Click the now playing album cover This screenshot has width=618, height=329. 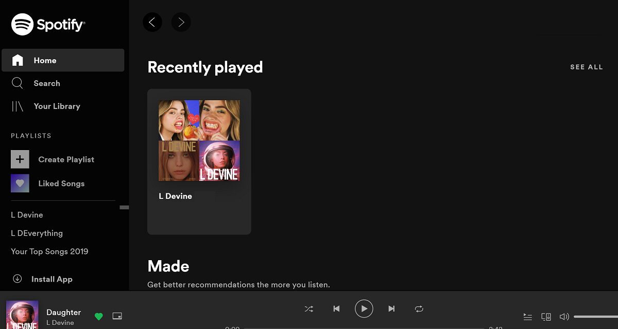[x=22, y=315]
